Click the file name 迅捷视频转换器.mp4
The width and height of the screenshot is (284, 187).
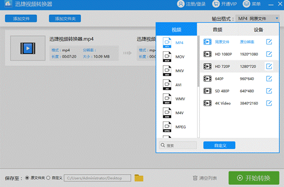point(71,39)
